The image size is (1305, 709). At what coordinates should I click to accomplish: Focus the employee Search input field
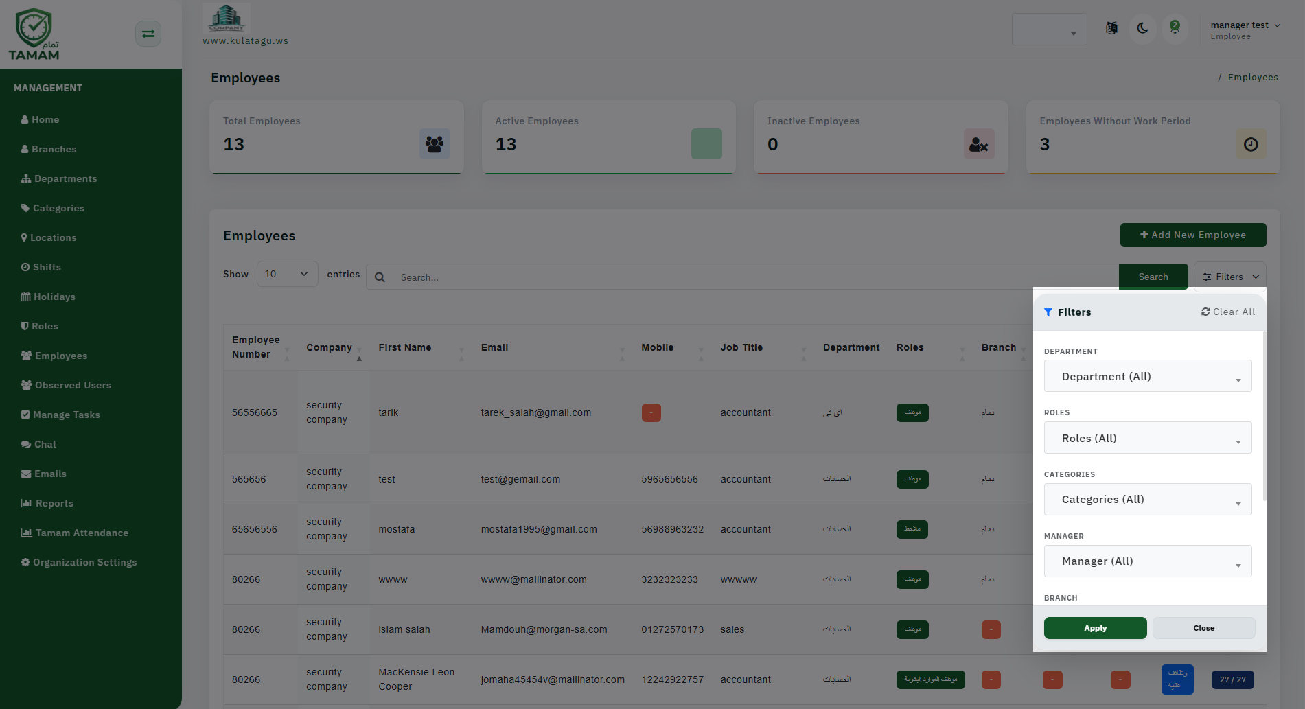coord(755,277)
